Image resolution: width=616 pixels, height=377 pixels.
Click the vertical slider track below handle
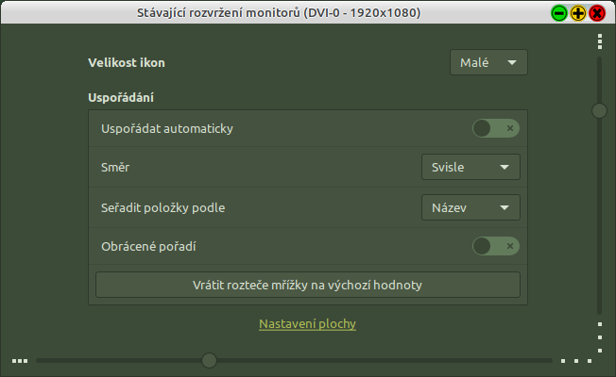coord(599,217)
